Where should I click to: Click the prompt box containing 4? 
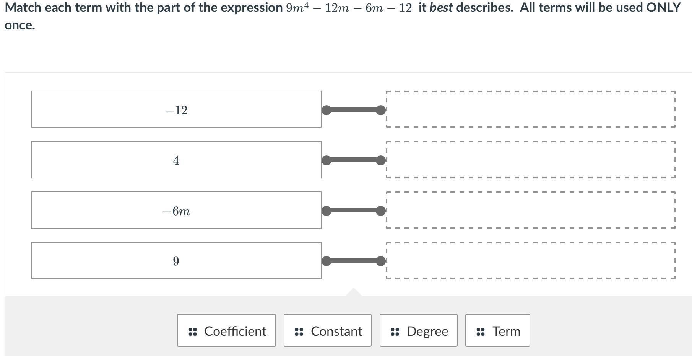tap(176, 160)
